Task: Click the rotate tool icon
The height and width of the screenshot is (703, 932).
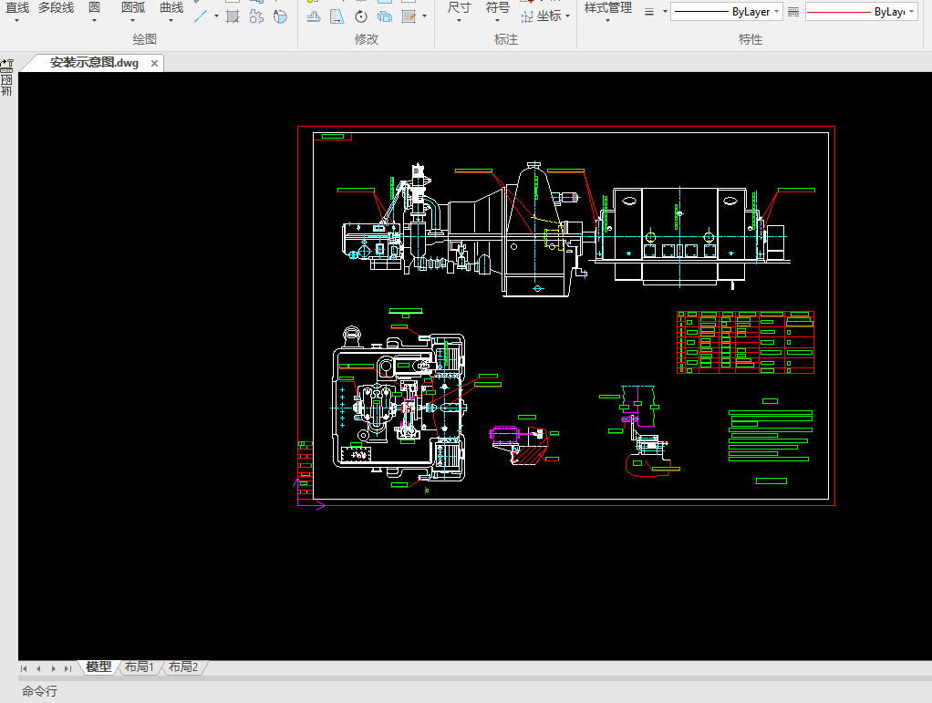Action: tap(361, 16)
